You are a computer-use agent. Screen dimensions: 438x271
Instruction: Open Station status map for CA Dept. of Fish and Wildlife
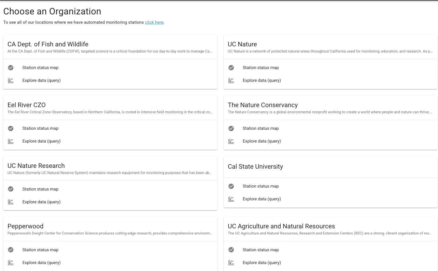[40, 68]
